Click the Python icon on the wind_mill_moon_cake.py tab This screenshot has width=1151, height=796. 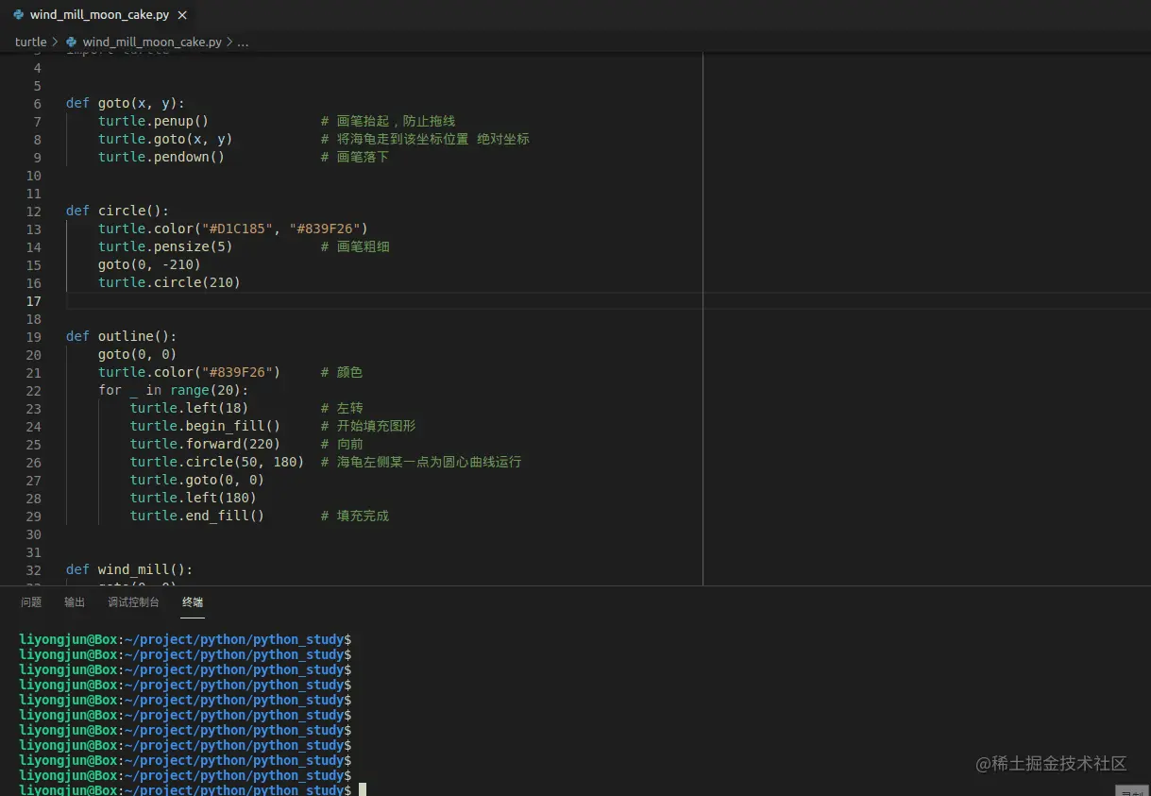(18, 15)
